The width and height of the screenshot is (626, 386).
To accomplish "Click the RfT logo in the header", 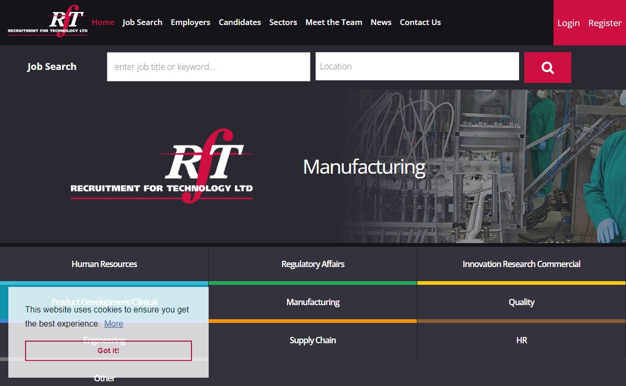I will coord(47,21).
